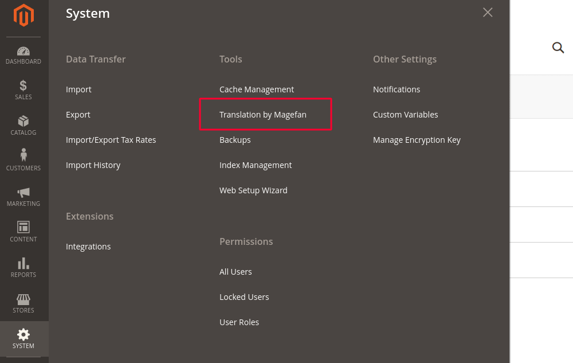Open the Customers person icon
This screenshot has height=363, width=573.
[x=23, y=156]
